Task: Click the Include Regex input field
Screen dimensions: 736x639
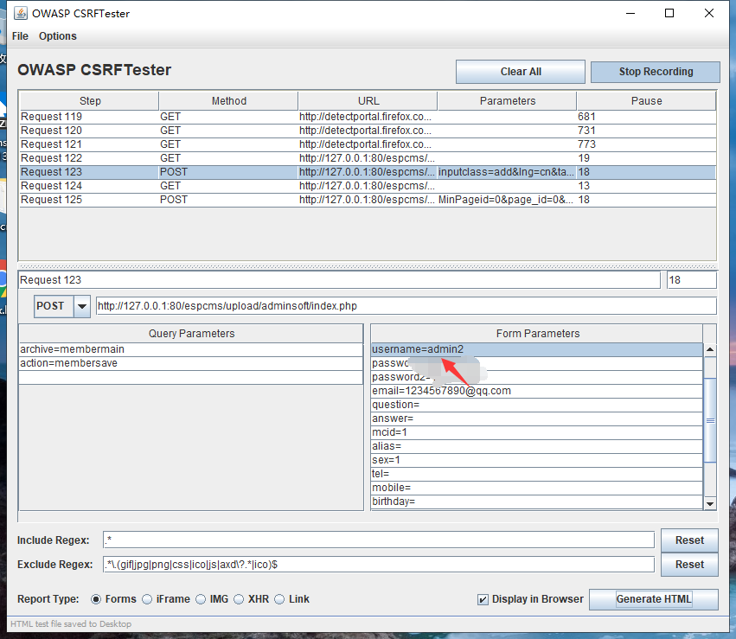Action: (378, 540)
